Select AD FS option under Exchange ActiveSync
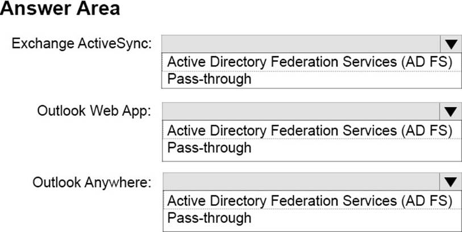 (x=309, y=62)
